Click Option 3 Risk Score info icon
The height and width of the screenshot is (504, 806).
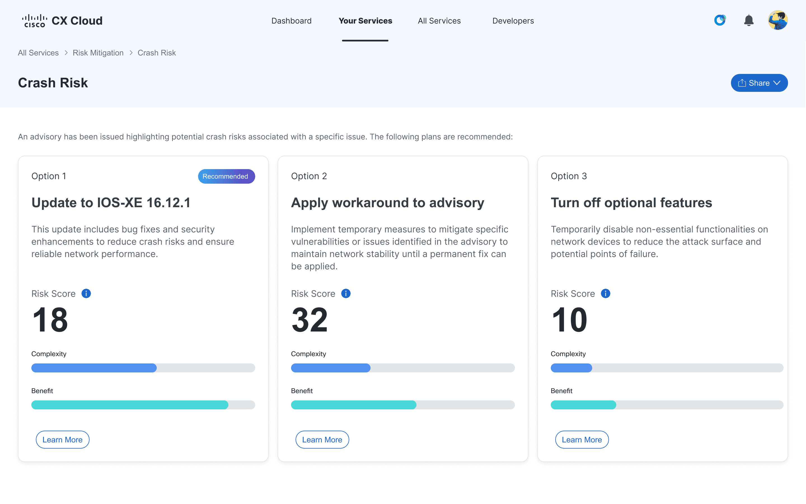tap(605, 293)
